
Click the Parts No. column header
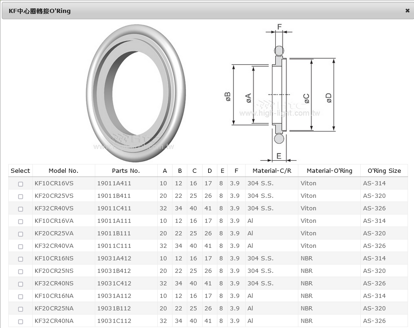[126, 170]
